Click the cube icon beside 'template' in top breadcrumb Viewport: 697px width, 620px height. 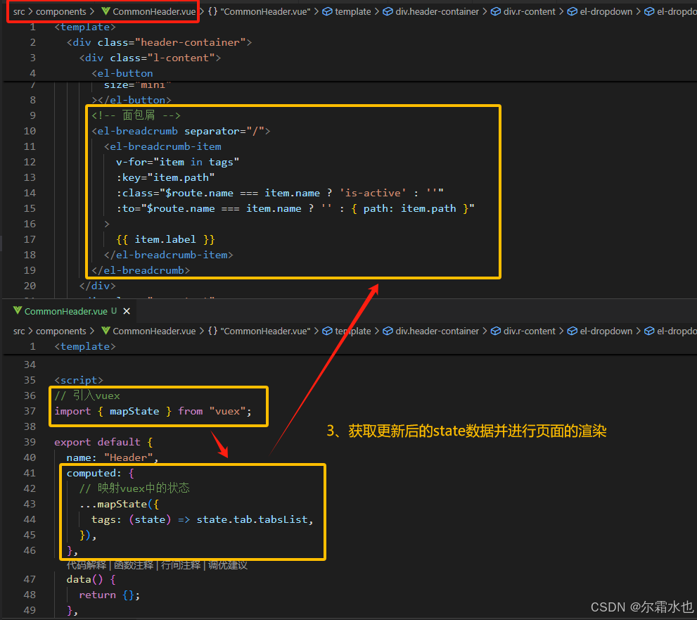(327, 11)
